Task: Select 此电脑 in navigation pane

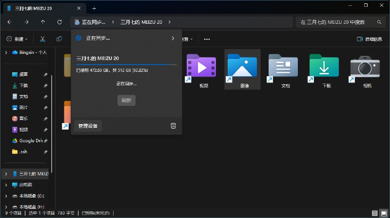Action: pyautogui.click(x=22, y=185)
